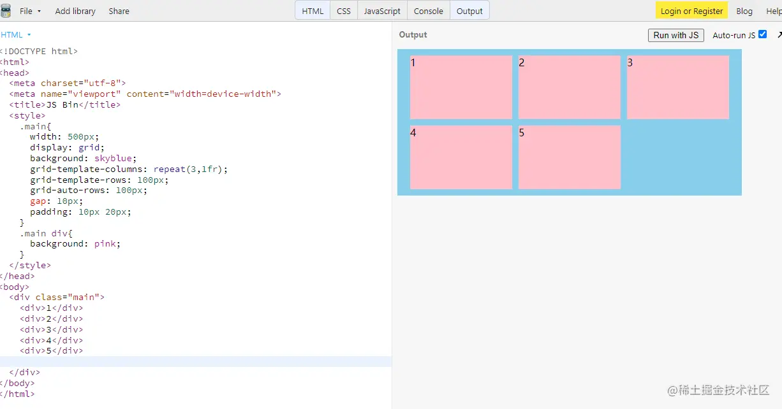Click the grid-auto-rows code line
This screenshot has width=782, height=409.
[x=89, y=190]
